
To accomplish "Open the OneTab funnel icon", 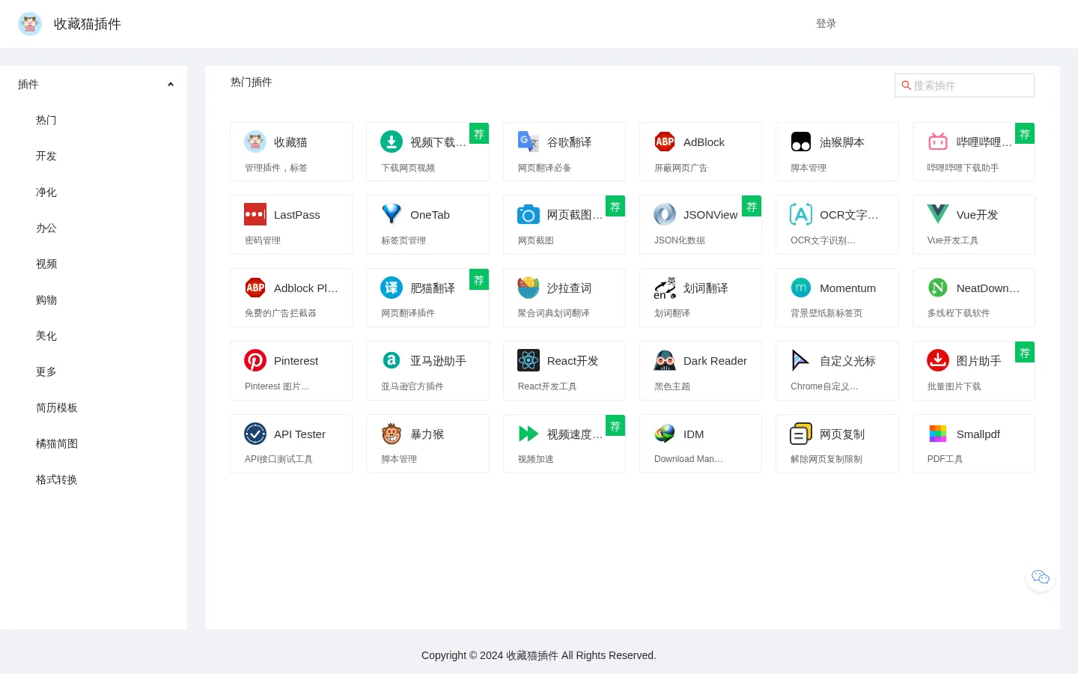I will coord(392,214).
